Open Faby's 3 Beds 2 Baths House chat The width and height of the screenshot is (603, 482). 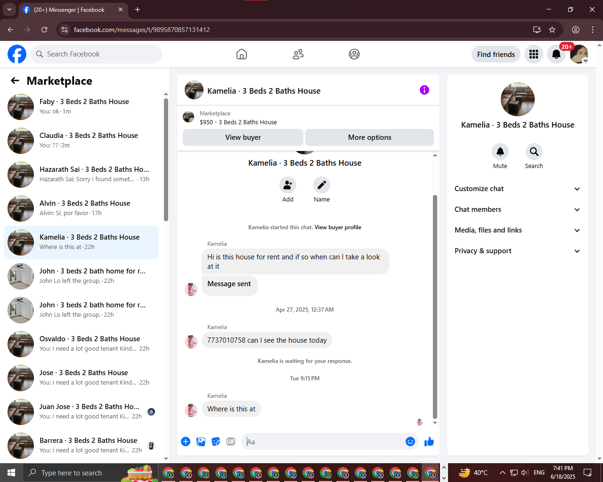tap(81, 107)
